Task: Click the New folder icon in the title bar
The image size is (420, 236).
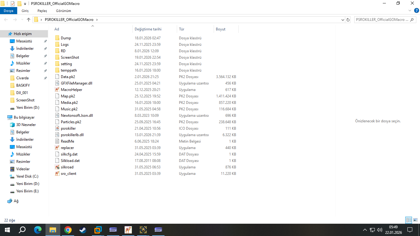Action: (x=19, y=3)
